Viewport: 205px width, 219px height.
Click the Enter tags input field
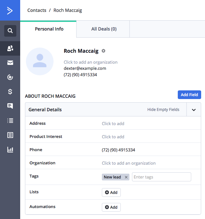pyautogui.click(x=161, y=177)
